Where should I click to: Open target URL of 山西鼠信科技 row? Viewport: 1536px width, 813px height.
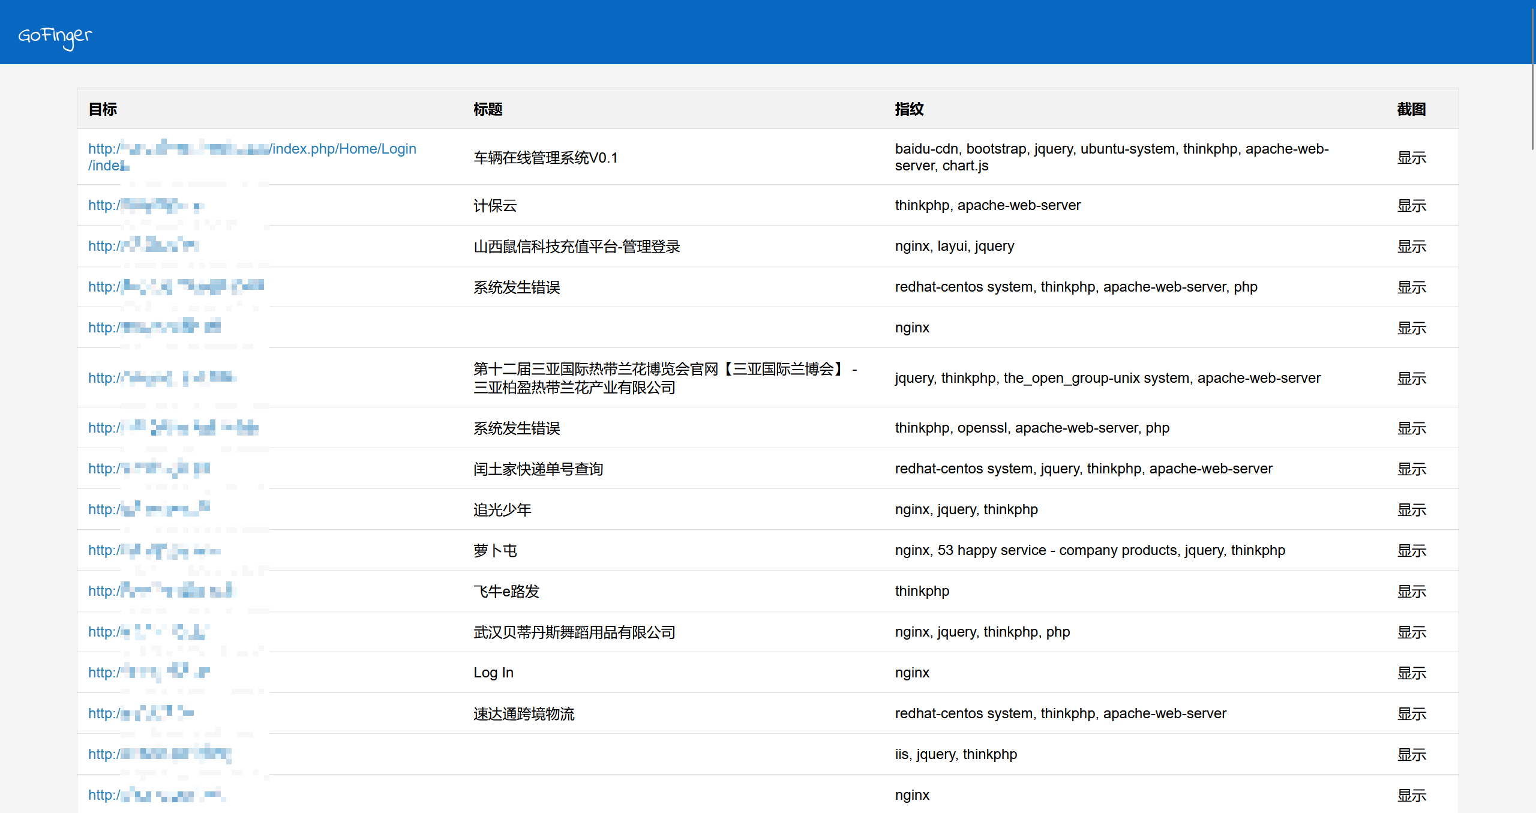(x=143, y=246)
